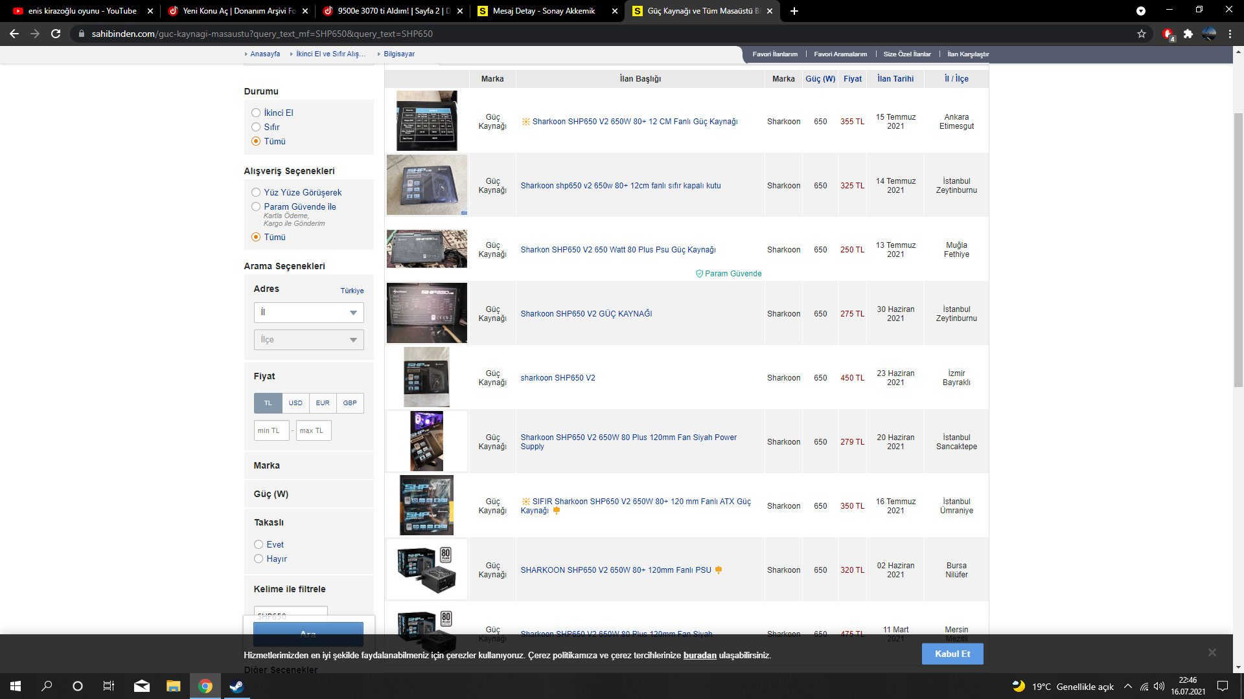Click Anasayfa breadcrumb link

point(265,54)
